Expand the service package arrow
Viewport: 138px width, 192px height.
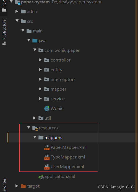[x=40, y=99]
